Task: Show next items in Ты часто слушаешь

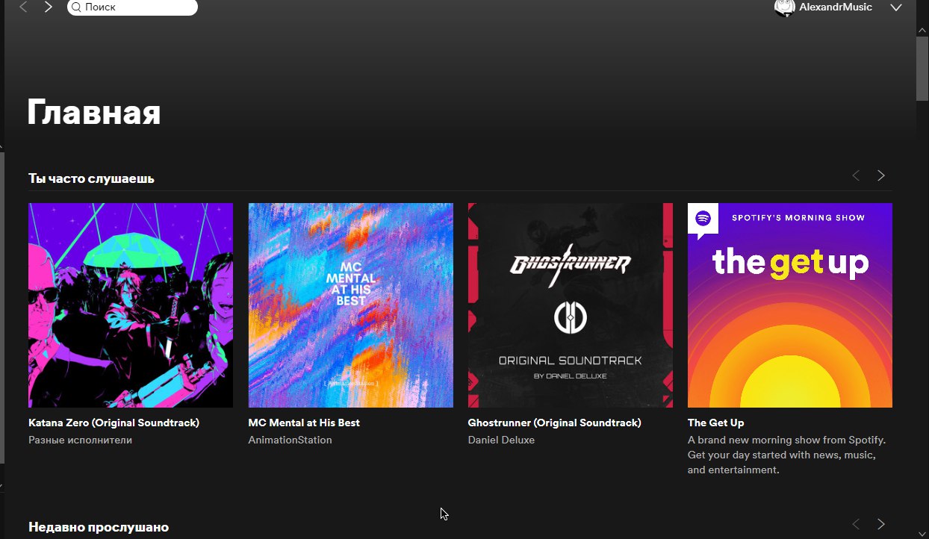Action: (881, 175)
